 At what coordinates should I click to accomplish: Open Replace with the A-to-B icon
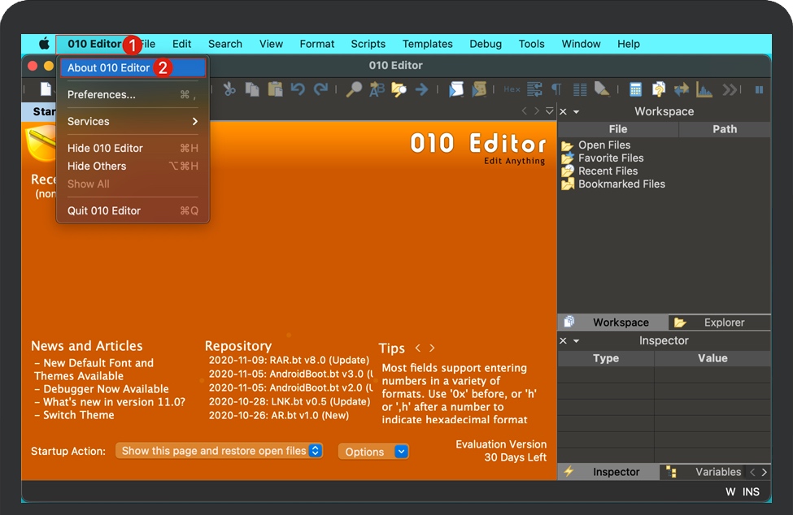377,89
